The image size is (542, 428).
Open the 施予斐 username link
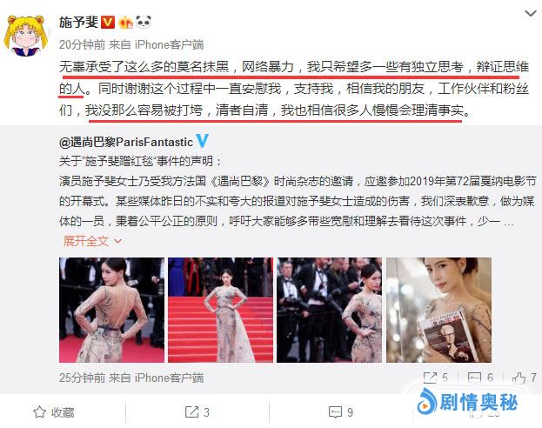click(x=79, y=23)
